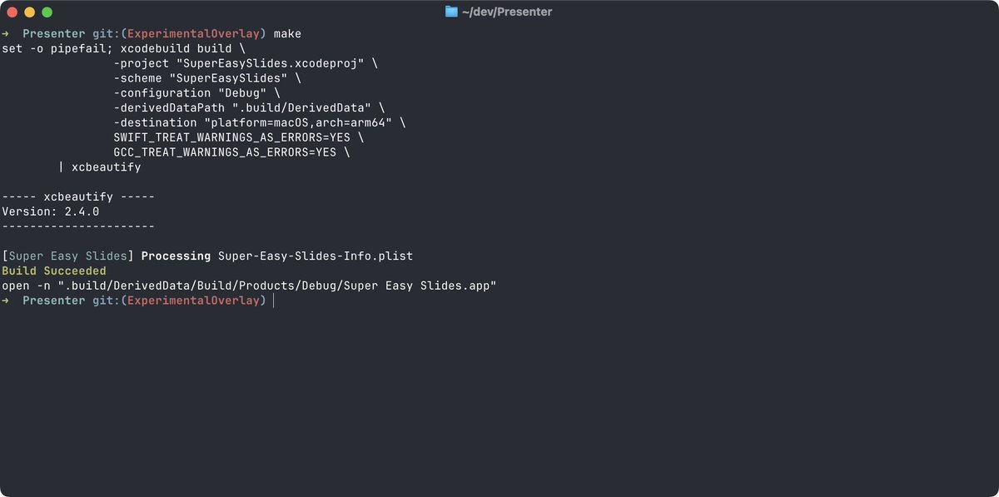
Task: Click the yellow "Build Succeeded" message
Action: [54, 271]
